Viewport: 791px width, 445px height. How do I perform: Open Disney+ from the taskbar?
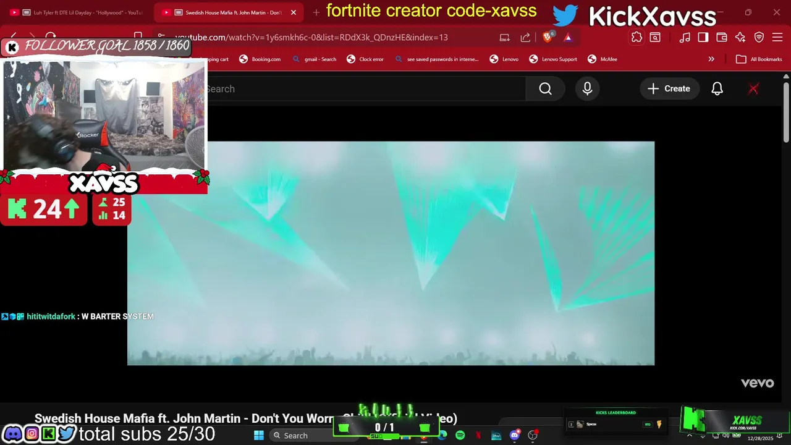click(496, 436)
